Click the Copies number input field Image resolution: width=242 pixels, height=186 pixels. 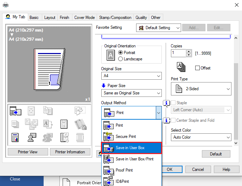pyautogui.click(x=178, y=53)
